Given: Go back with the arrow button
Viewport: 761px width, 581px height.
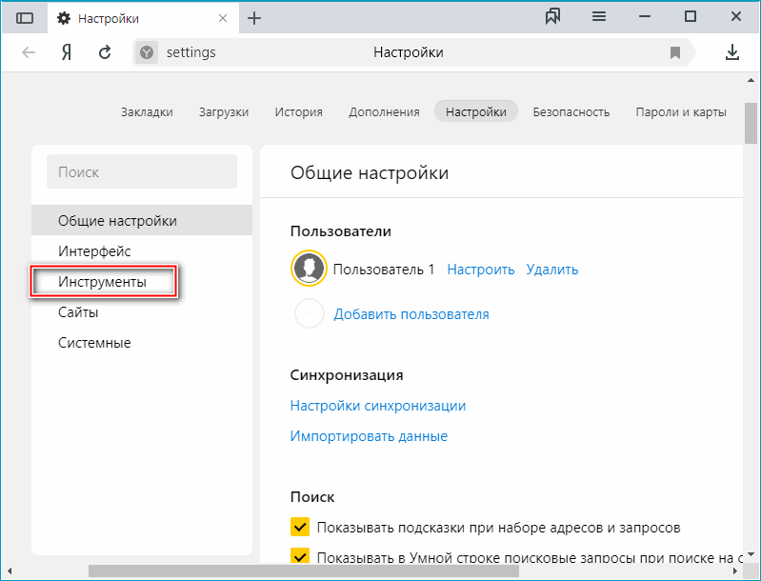Looking at the screenshot, I should coord(29,52).
